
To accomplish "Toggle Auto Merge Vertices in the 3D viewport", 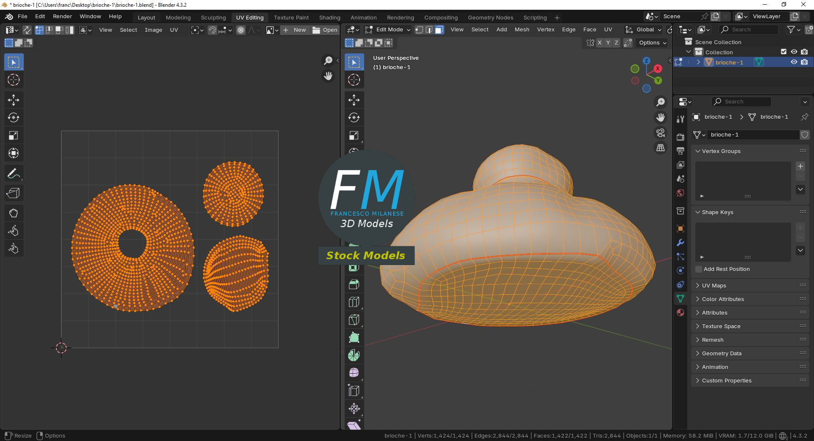I will (628, 43).
